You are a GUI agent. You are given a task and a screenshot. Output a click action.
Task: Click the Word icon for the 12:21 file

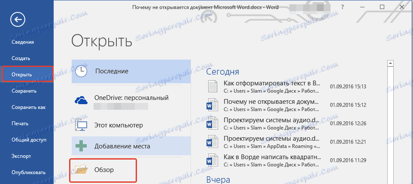pos(212,142)
